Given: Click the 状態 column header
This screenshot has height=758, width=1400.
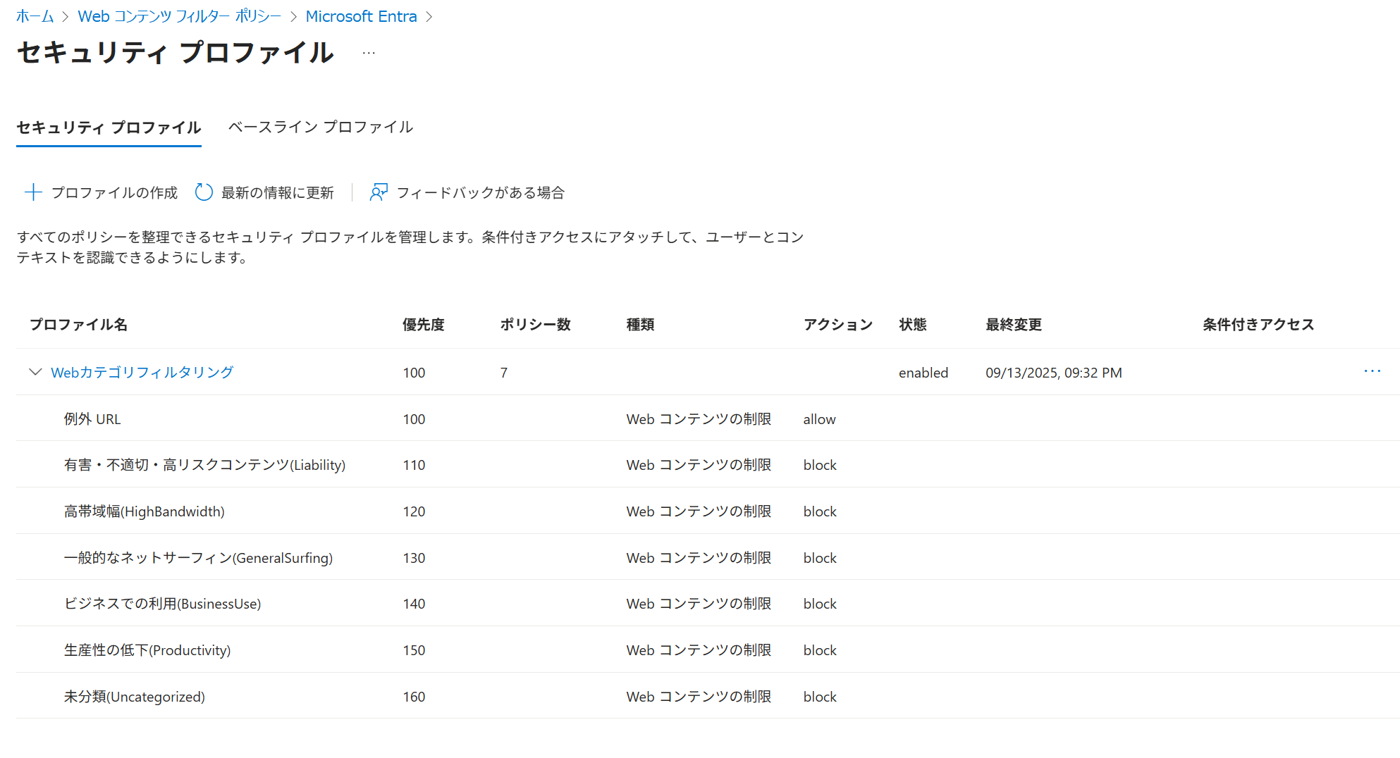Looking at the screenshot, I should (x=913, y=324).
